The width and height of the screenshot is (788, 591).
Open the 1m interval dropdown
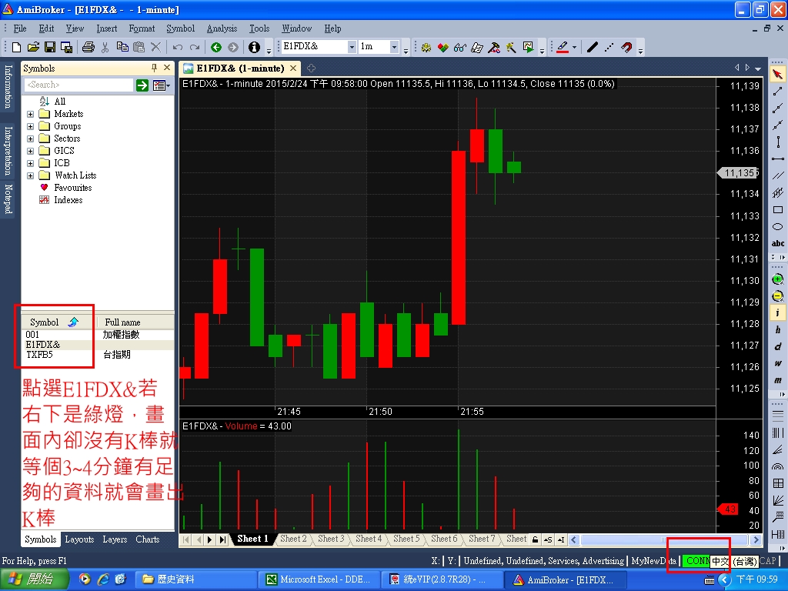(x=394, y=47)
